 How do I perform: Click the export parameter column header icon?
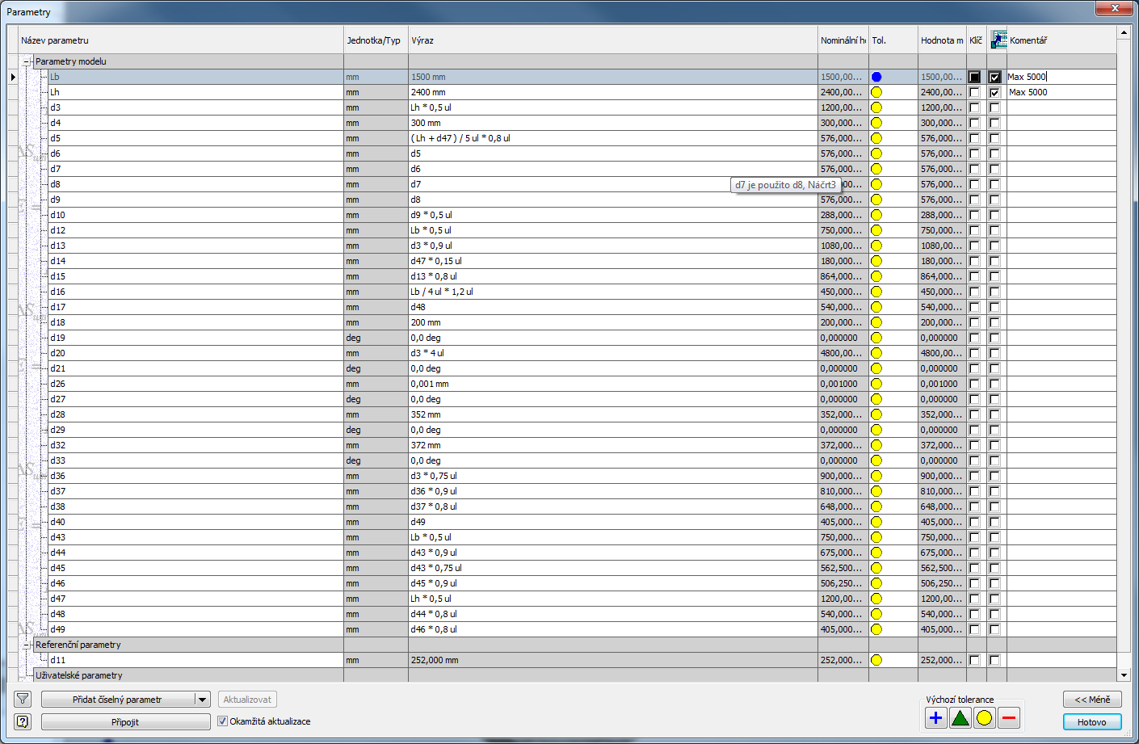click(998, 40)
